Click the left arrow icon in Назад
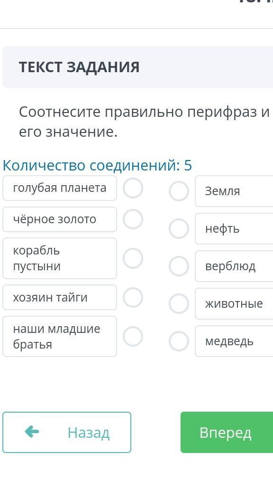 point(32,432)
